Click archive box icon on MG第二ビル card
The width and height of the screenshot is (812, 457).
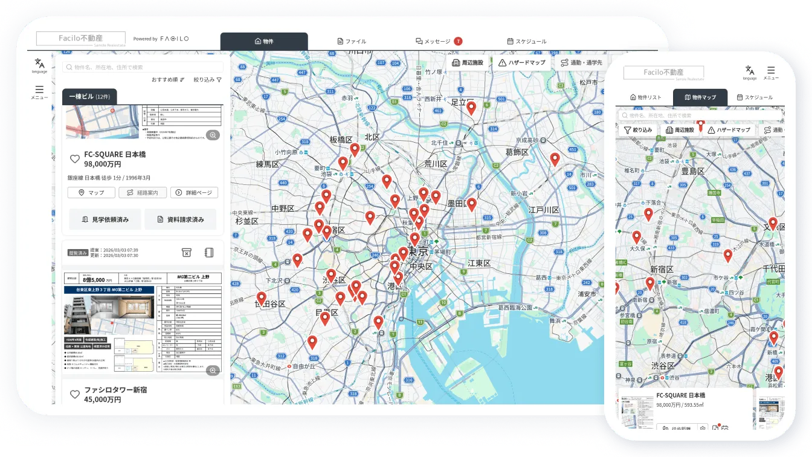pos(187,252)
